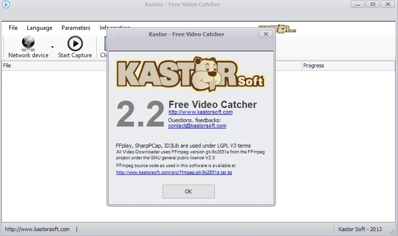This screenshot has width=398, height=236.
Task: Open the Language menu
Action: (40, 28)
